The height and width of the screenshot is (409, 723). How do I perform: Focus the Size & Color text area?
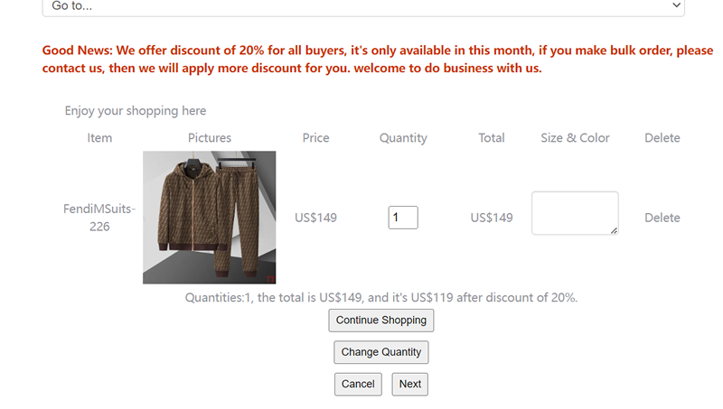pyautogui.click(x=574, y=213)
